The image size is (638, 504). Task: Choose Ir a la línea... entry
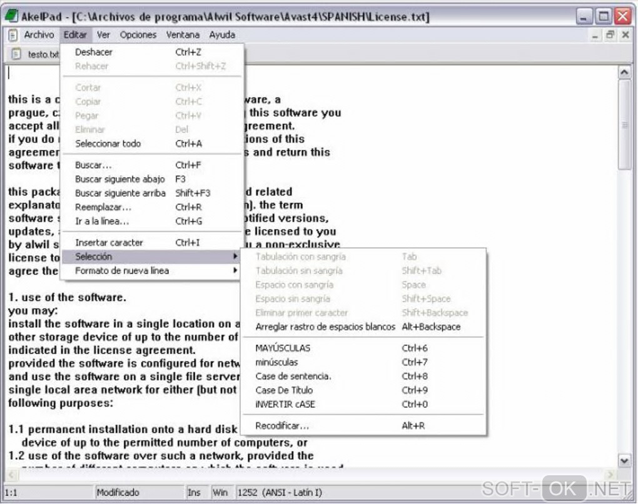coord(153,221)
